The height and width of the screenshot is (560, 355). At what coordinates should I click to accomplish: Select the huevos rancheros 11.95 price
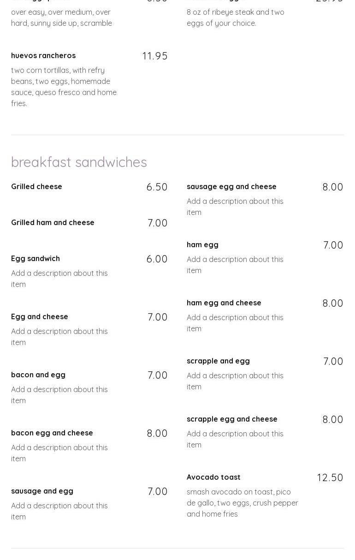155,56
